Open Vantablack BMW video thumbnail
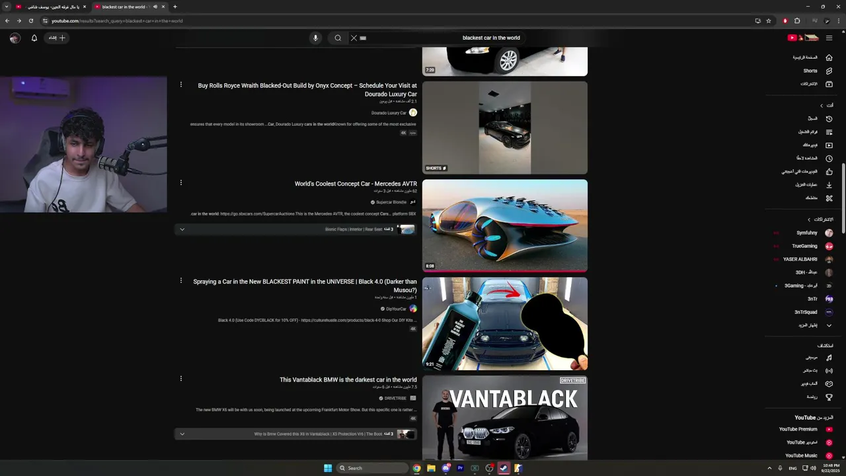The height and width of the screenshot is (476, 846). 505,418
